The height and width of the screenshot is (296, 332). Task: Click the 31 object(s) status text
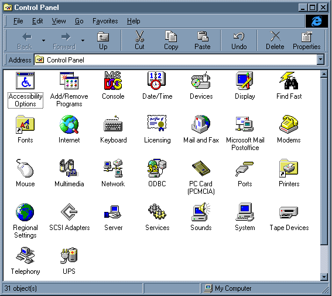[x=20, y=288]
